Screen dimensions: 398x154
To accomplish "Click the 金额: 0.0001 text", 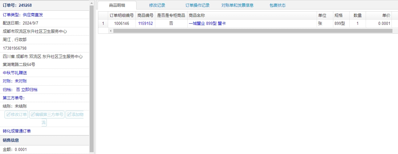I will pyautogui.click(x=15, y=149).
